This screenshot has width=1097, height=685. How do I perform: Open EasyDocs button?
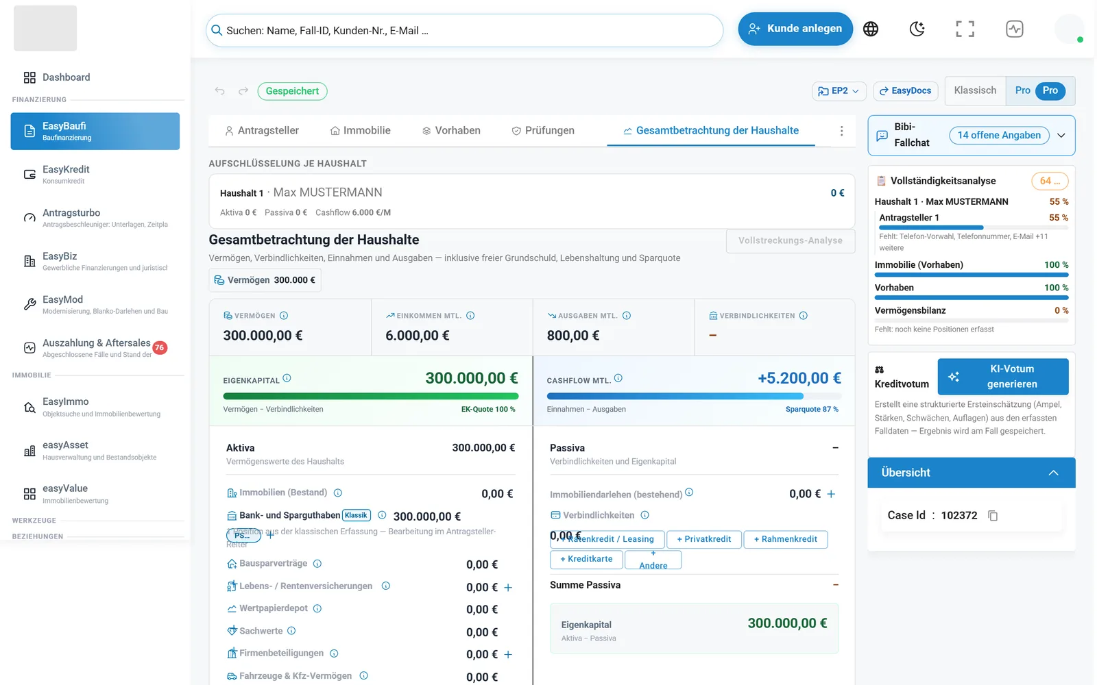906,91
